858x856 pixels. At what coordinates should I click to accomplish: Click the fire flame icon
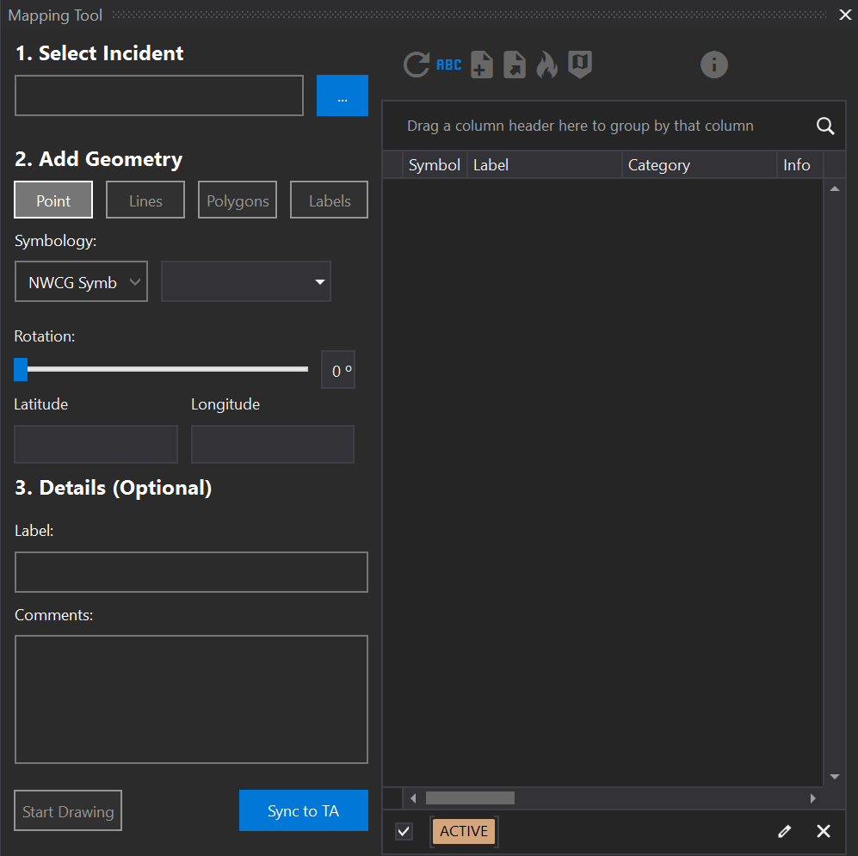547,65
